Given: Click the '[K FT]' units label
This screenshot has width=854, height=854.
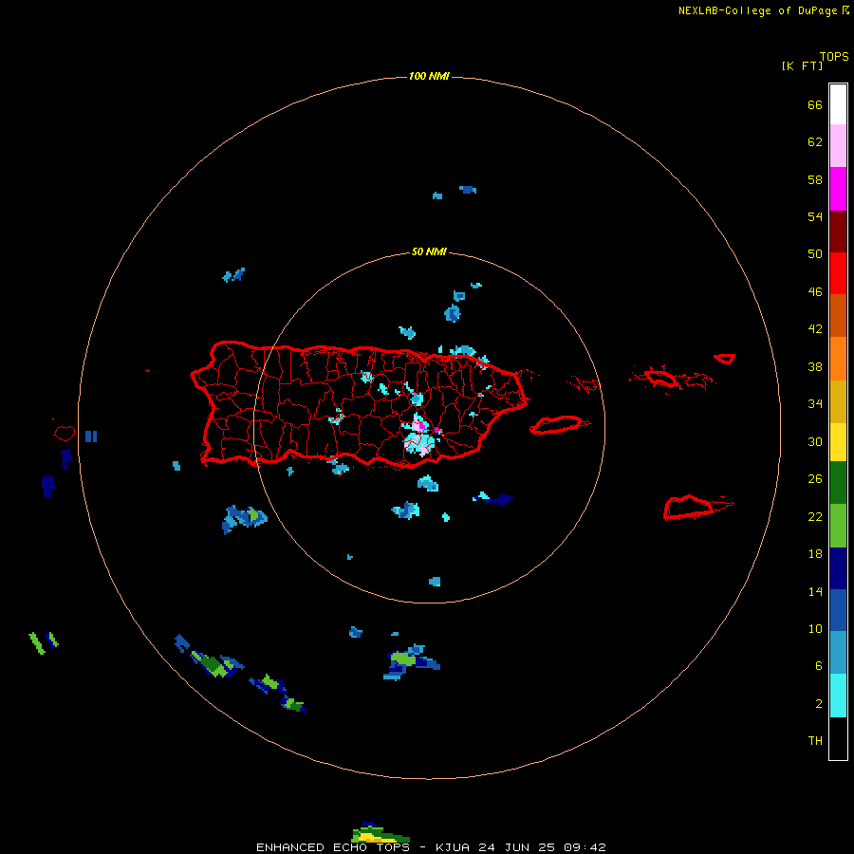Looking at the screenshot, I should 802,65.
